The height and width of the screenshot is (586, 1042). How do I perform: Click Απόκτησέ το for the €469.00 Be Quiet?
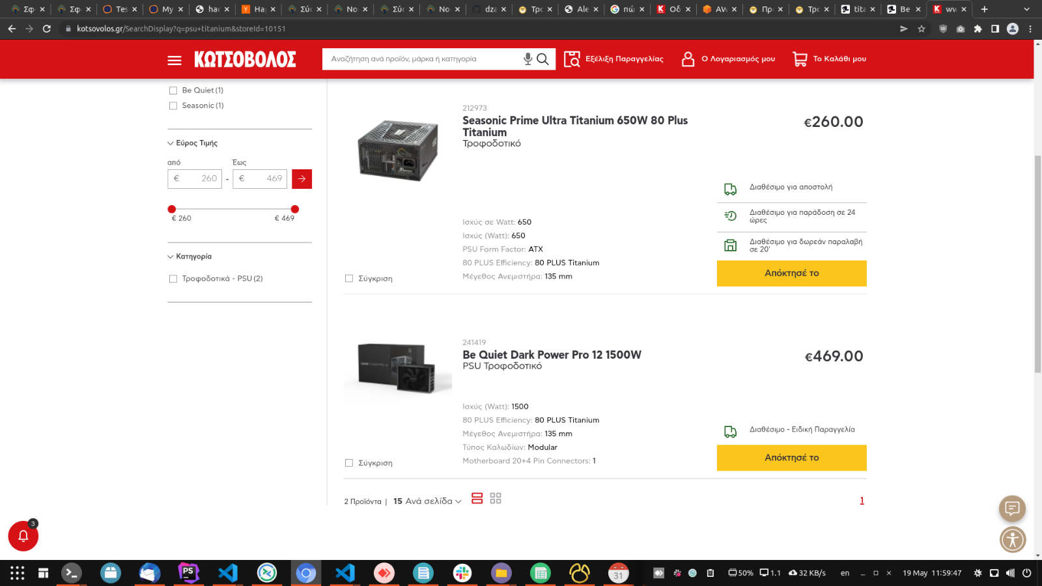click(x=792, y=458)
